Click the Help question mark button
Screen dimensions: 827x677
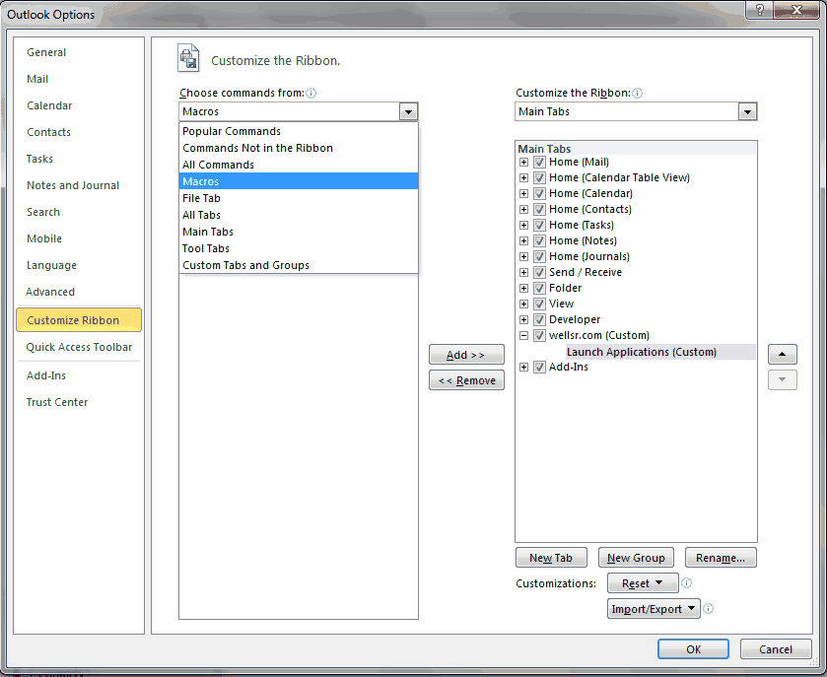point(759,10)
